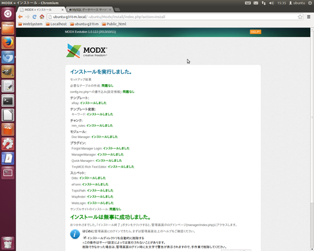Screen dimensions: 314x251
Task: Click the TopicPath snippet row
Action: click(92, 190)
